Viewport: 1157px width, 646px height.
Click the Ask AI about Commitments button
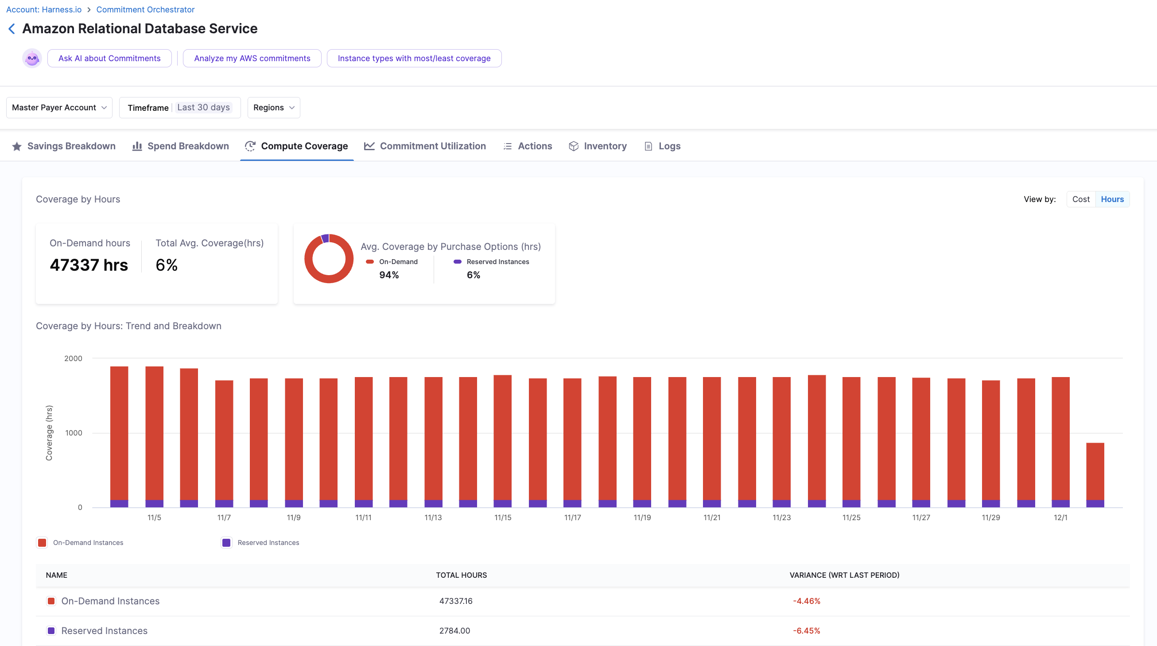point(109,58)
